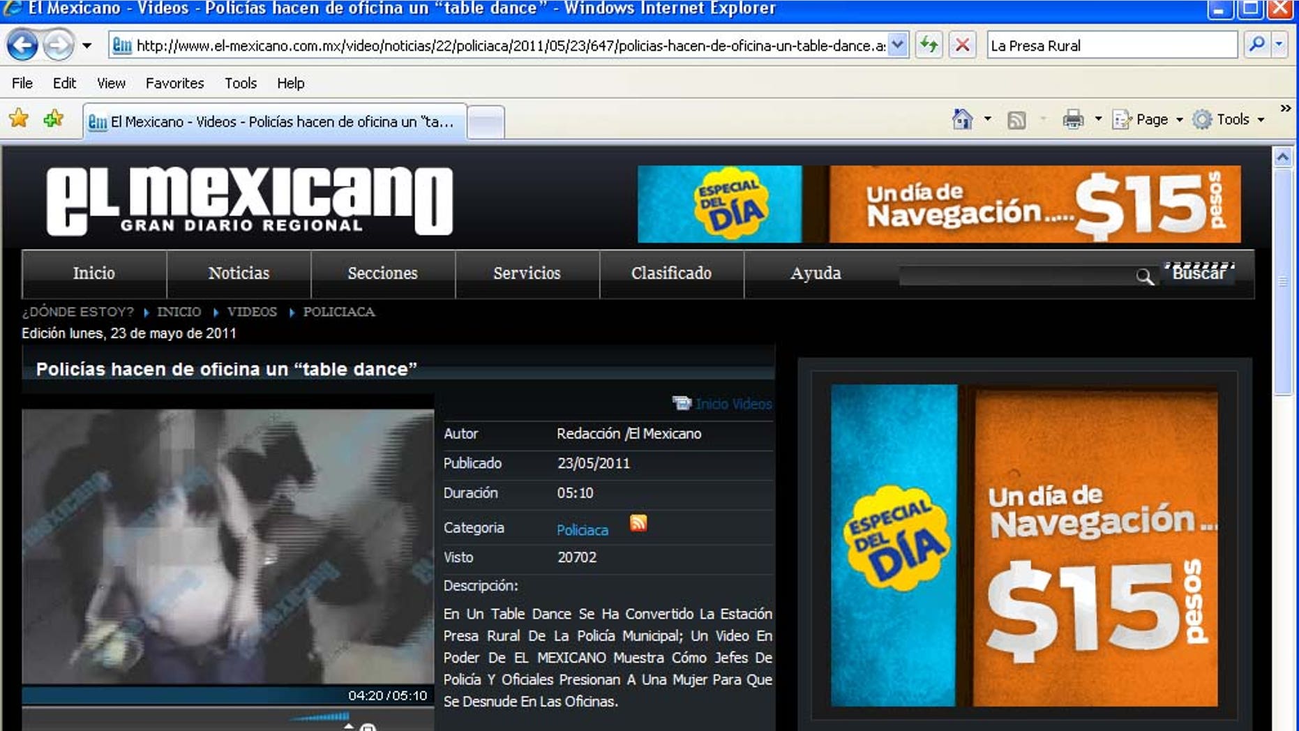Open the top 'Un día de Navegación' banner ad
Image resolution: width=1299 pixels, height=731 pixels.
point(939,204)
